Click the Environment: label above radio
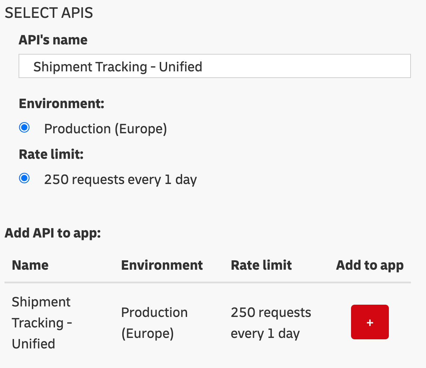The width and height of the screenshot is (426, 368). tap(62, 104)
